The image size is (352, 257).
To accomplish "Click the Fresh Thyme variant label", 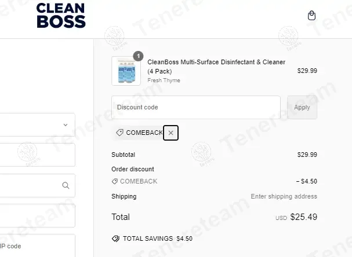I will [164, 80].
